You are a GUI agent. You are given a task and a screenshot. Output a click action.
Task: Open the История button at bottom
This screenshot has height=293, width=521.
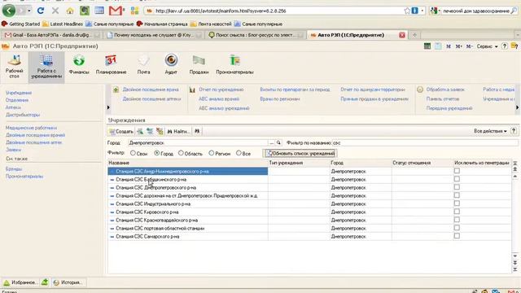tap(68, 282)
